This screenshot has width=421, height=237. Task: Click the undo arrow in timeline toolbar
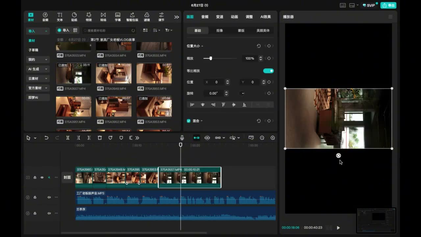(46, 138)
